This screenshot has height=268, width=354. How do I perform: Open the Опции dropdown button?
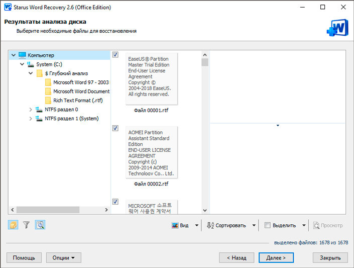[64, 257]
